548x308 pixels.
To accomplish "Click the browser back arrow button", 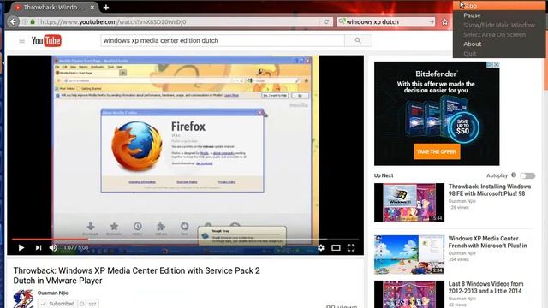I will 13,21.
